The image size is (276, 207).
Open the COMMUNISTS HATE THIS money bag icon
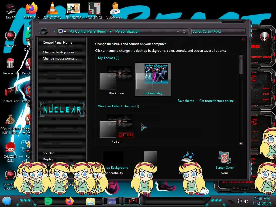[11, 124]
